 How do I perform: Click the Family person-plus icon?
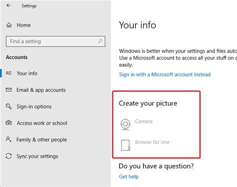pos(8,139)
